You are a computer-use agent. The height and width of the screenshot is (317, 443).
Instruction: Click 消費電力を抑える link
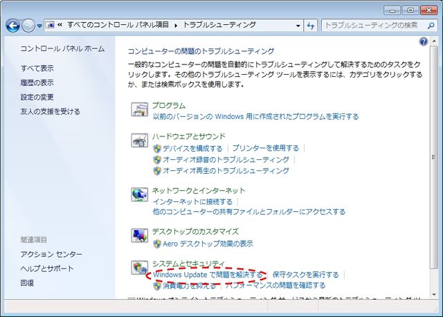point(190,286)
